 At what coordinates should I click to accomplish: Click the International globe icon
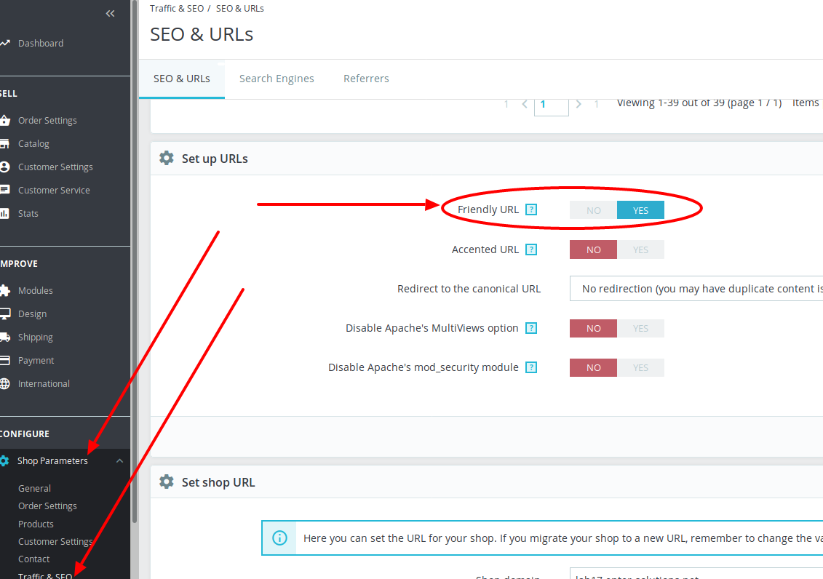4,383
